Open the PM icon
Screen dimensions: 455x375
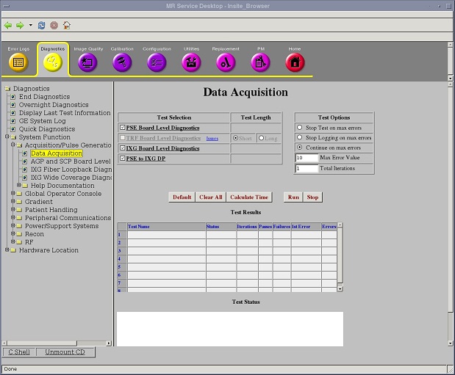coord(260,62)
